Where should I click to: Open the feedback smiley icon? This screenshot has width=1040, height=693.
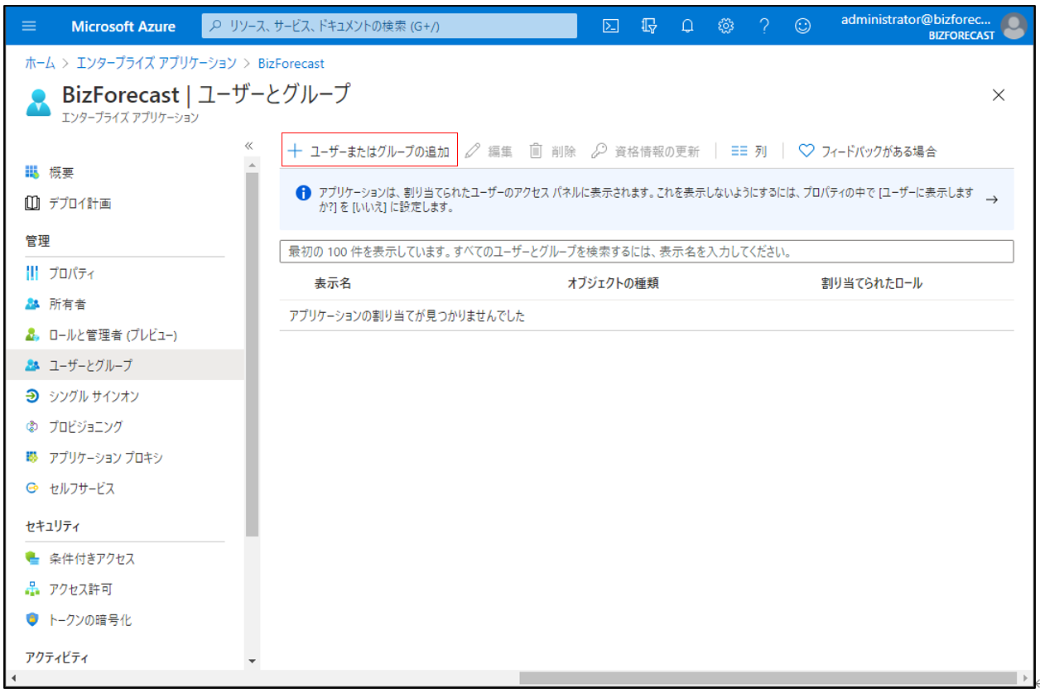[x=802, y=26]
